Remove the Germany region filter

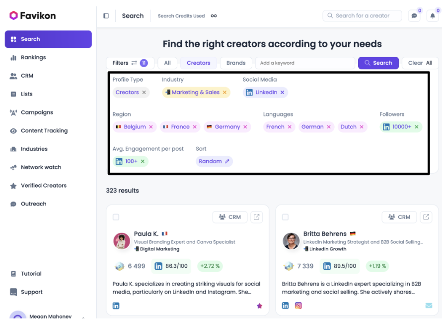(x=245, y=127)
